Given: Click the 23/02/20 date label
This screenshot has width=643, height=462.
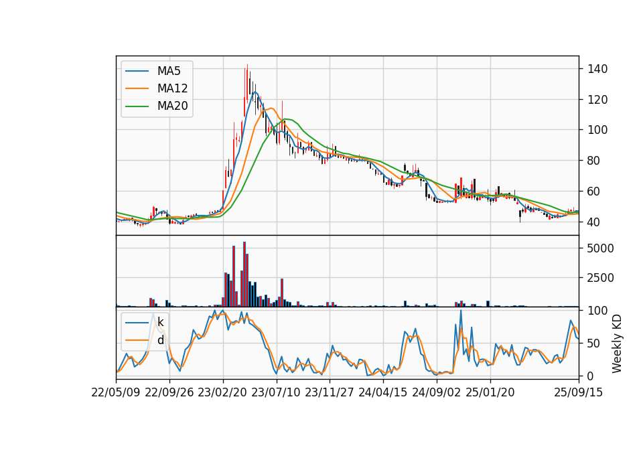Looking at the screenshot, I should (x=222, y=392).
